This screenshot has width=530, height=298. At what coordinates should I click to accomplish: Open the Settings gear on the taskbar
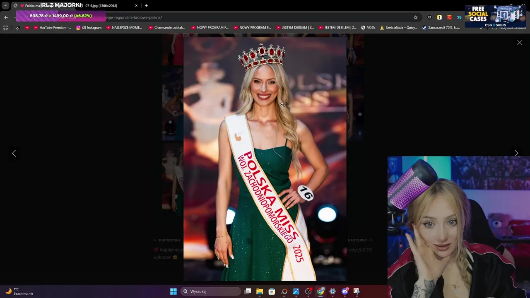click(x=332, y=291)
